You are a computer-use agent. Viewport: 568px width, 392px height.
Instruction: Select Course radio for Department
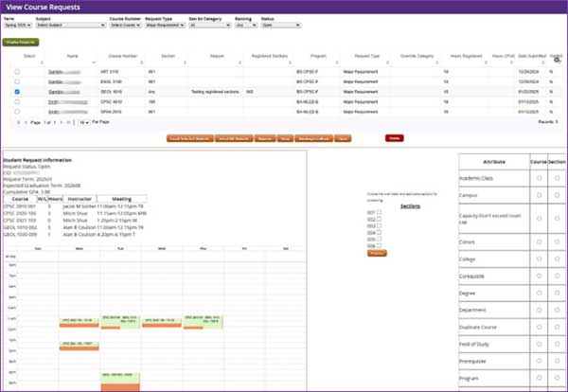(x=539, y=310)
